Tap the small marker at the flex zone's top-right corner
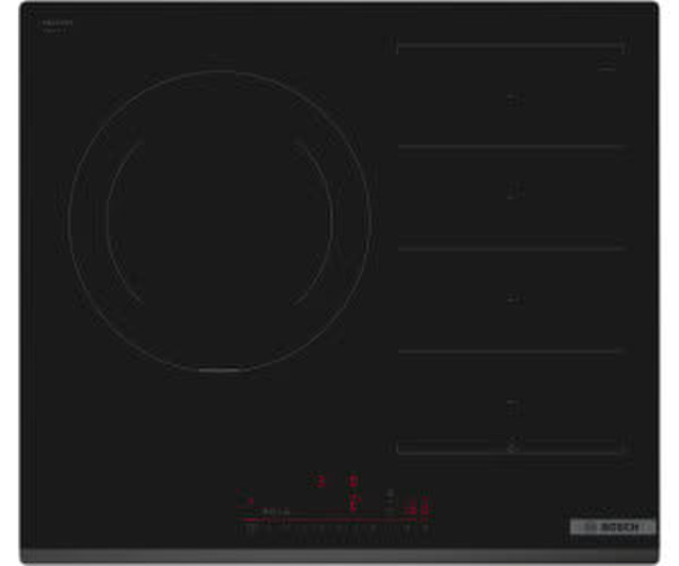The image size is (679, 566). tap(606, 68)
